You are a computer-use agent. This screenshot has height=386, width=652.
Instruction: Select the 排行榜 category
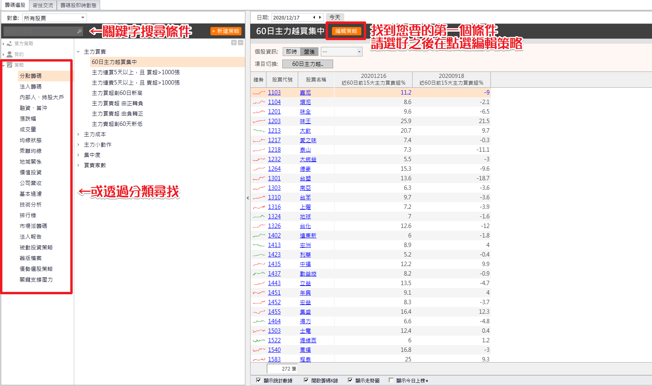28,215
